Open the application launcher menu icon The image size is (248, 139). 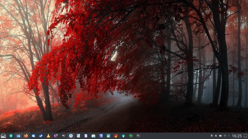[x=3, y=136]
